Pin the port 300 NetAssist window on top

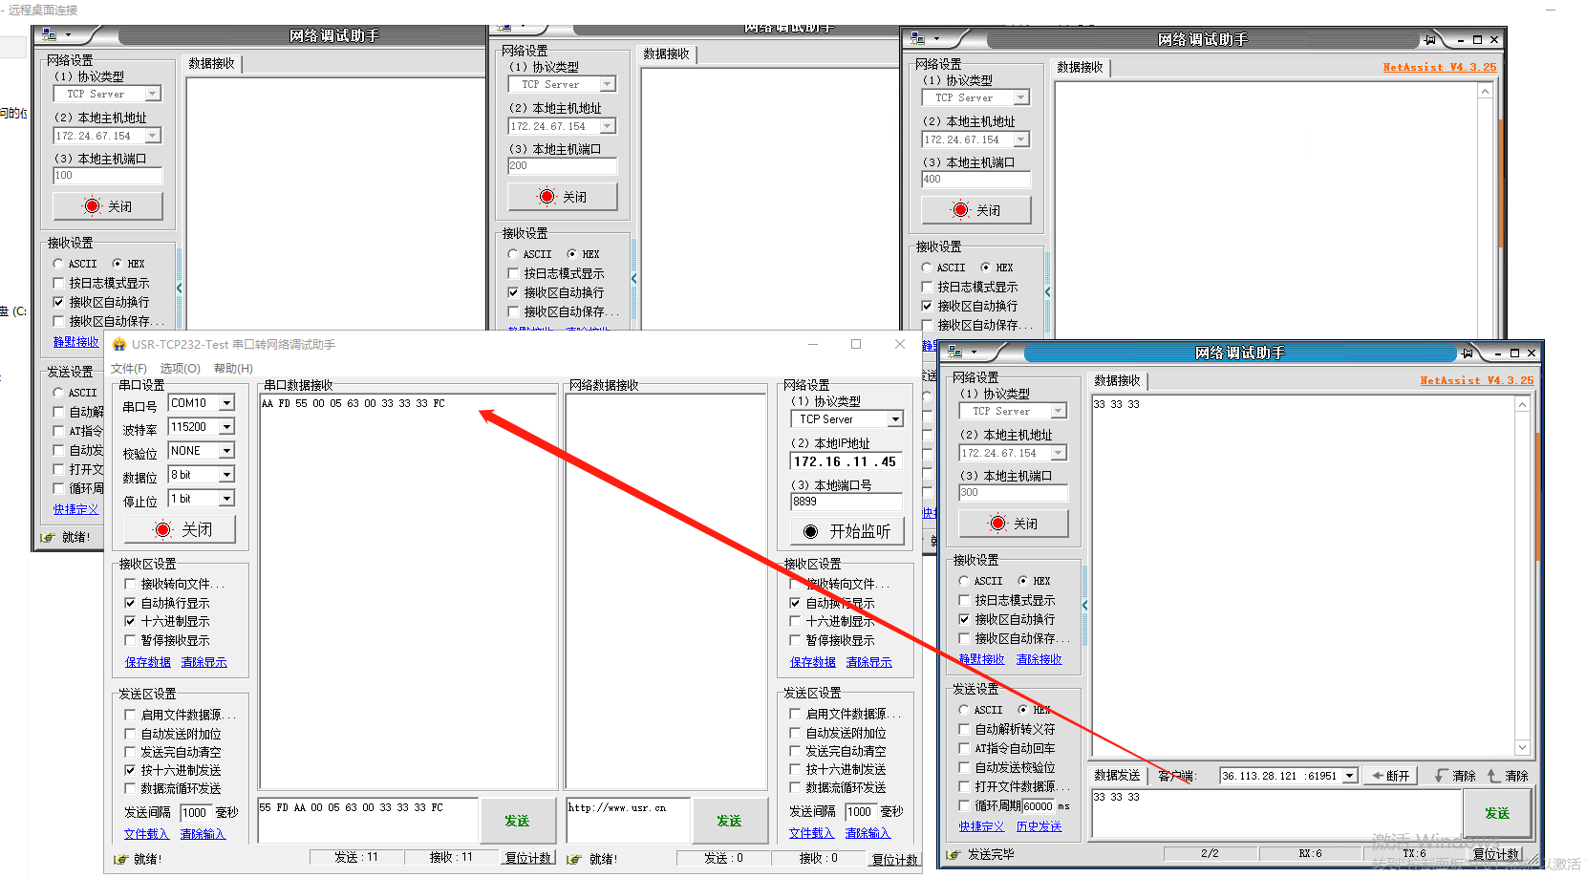tap(1467, 353)
